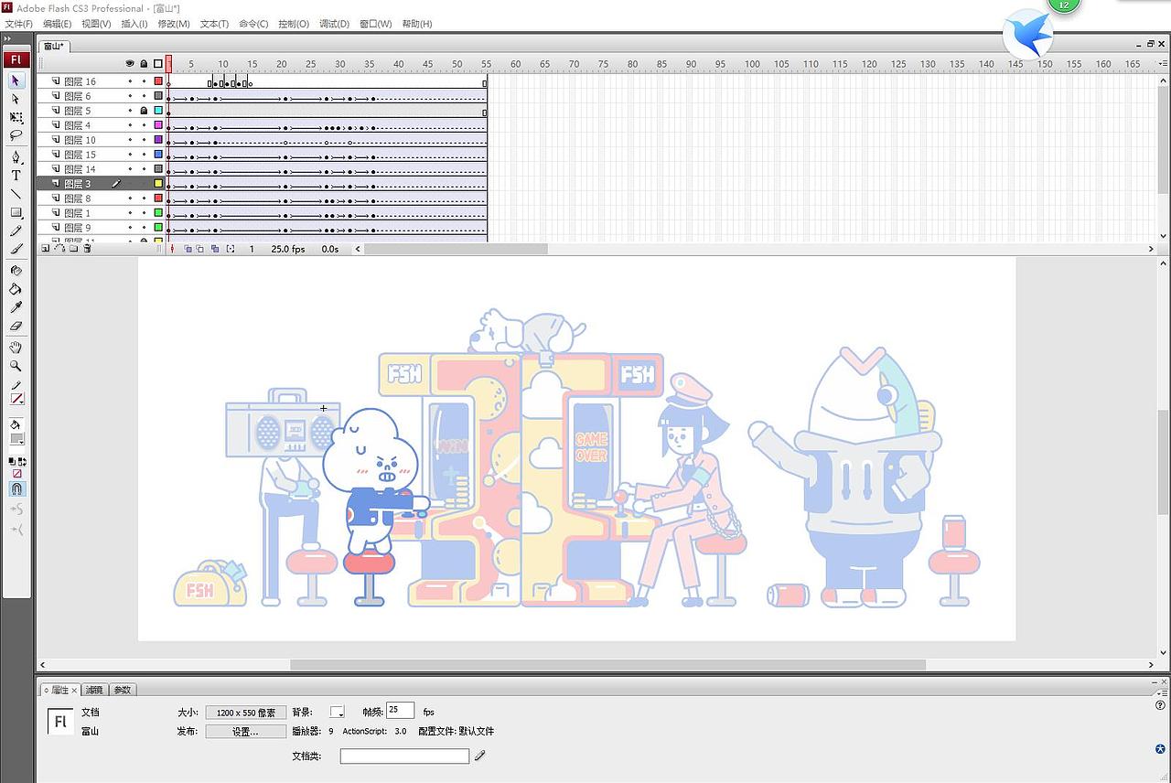The height and width of the screenshot is (783, 1171).
Task: Switch to the 参数 tab
Action: tap(123, 690)
